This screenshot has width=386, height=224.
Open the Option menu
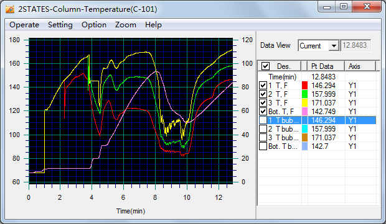(94, 25)
